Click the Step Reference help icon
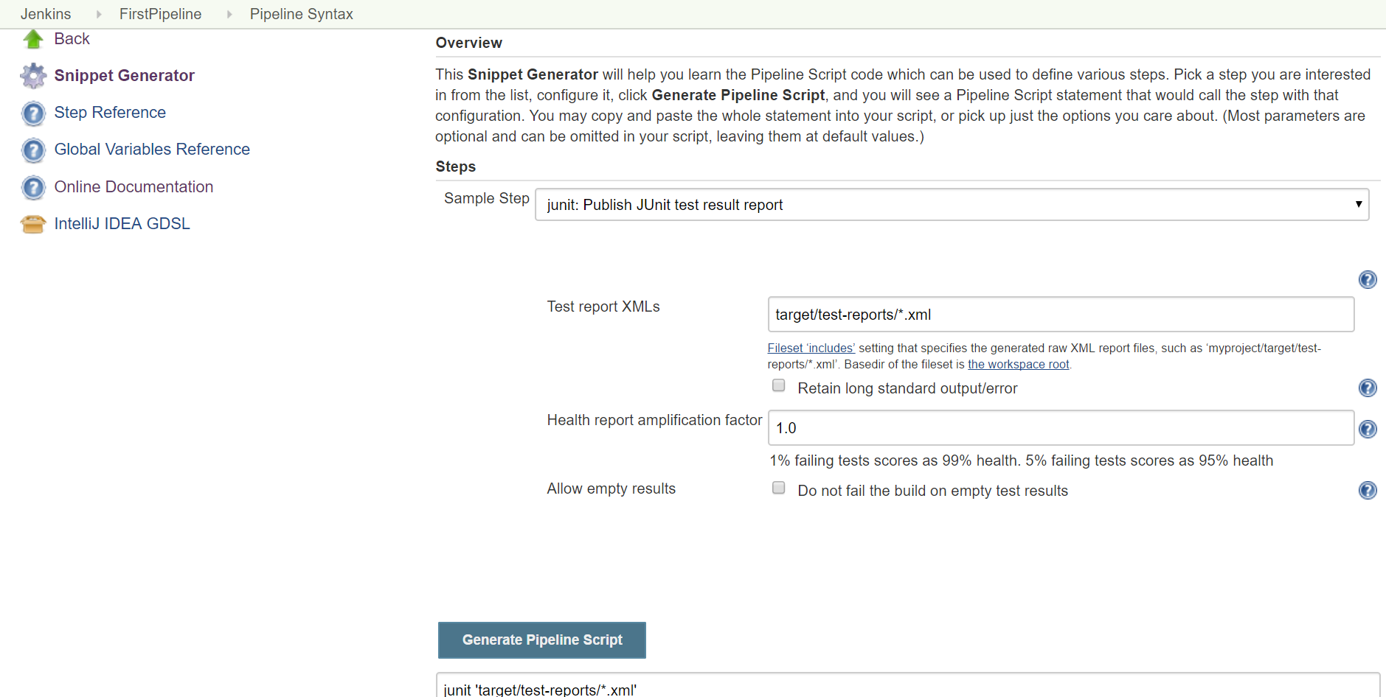 pos(33,113)
